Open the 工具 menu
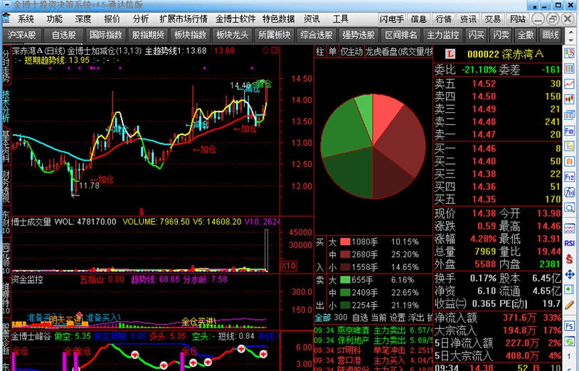Viewport: 579px width, 371px height. tap(340, 18)
